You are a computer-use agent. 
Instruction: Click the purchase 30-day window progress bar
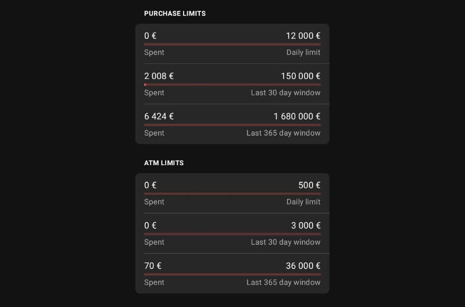click(232, 85)
